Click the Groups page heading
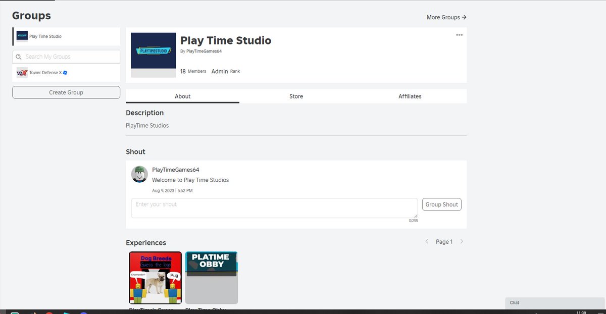The image size is (606, 314). pyautogui.click(x=31, y=16)
